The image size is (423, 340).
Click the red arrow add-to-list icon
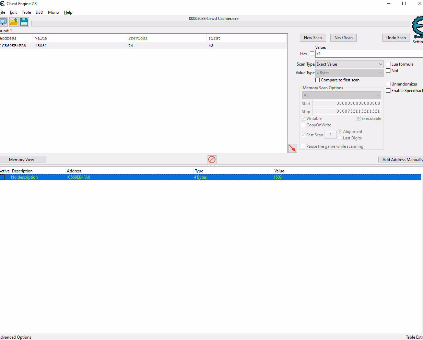293,148
